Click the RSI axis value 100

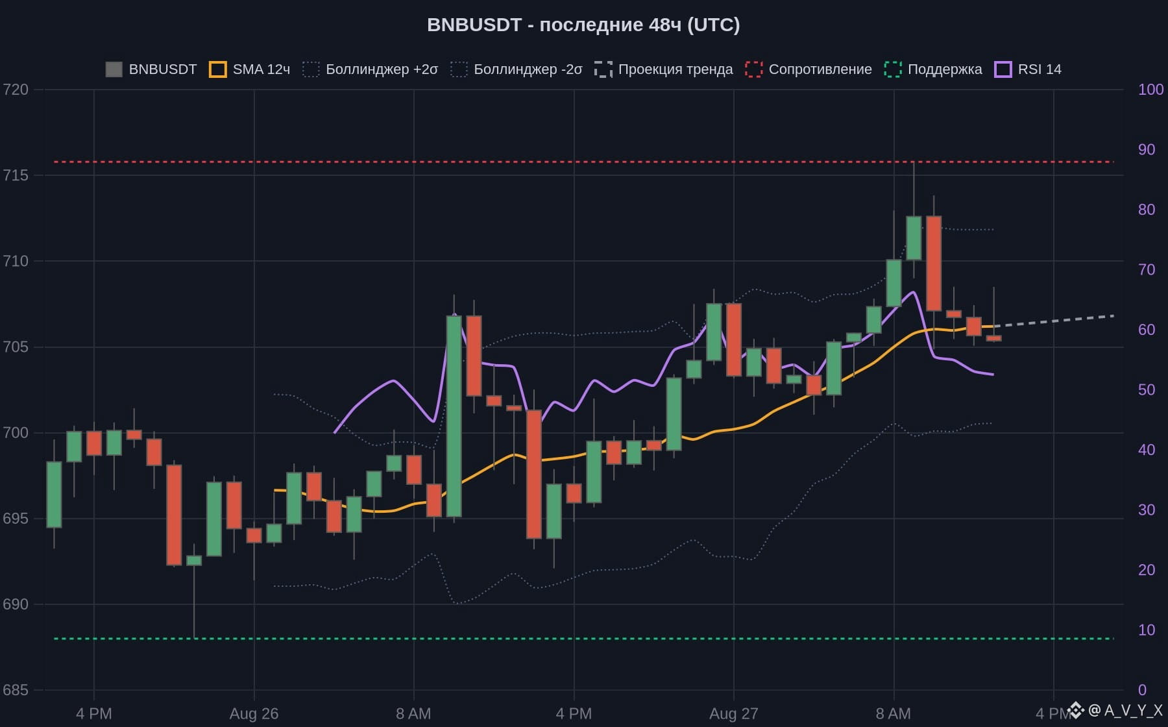1151,90
